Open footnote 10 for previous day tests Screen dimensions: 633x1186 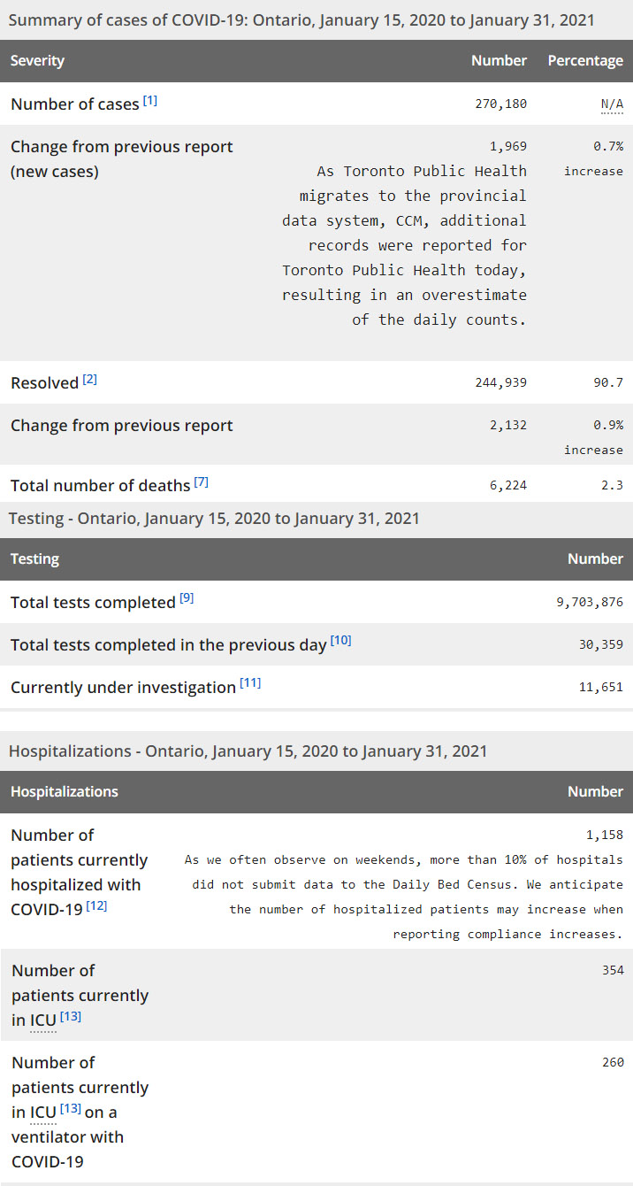340,640
